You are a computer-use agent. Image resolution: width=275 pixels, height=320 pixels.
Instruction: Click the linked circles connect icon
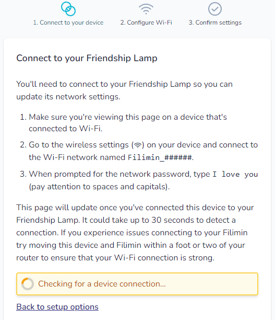coord(68,9)
